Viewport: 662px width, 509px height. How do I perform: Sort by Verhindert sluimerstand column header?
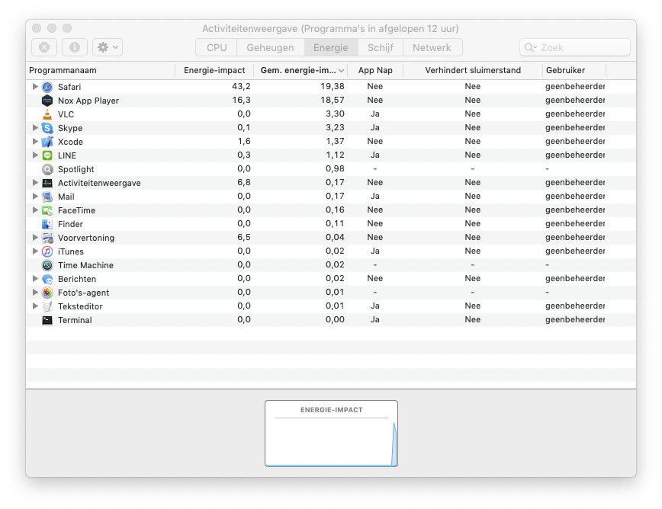[x=473, y=70]
